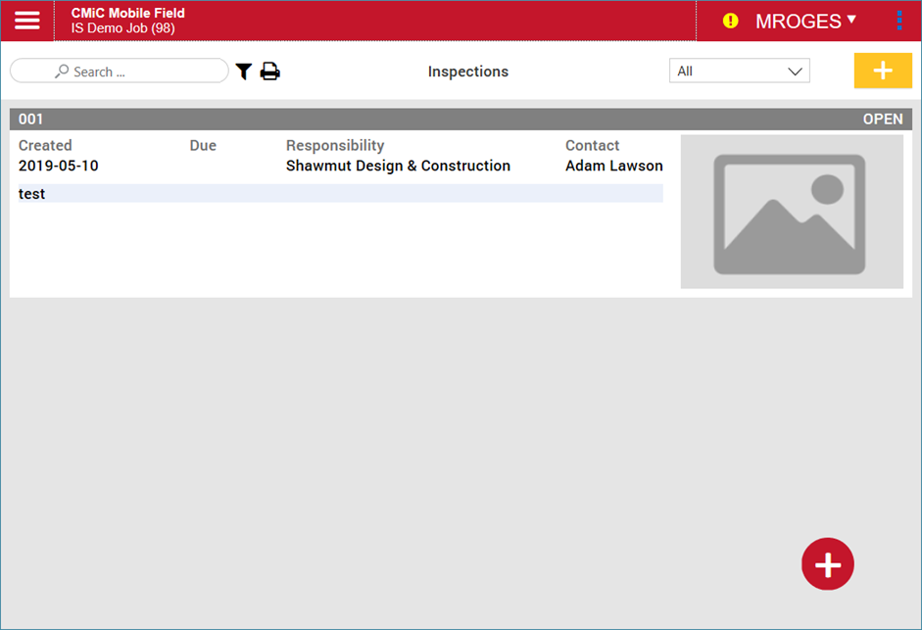
Task: Click the yellow plus add button
Action: point(883,71)
